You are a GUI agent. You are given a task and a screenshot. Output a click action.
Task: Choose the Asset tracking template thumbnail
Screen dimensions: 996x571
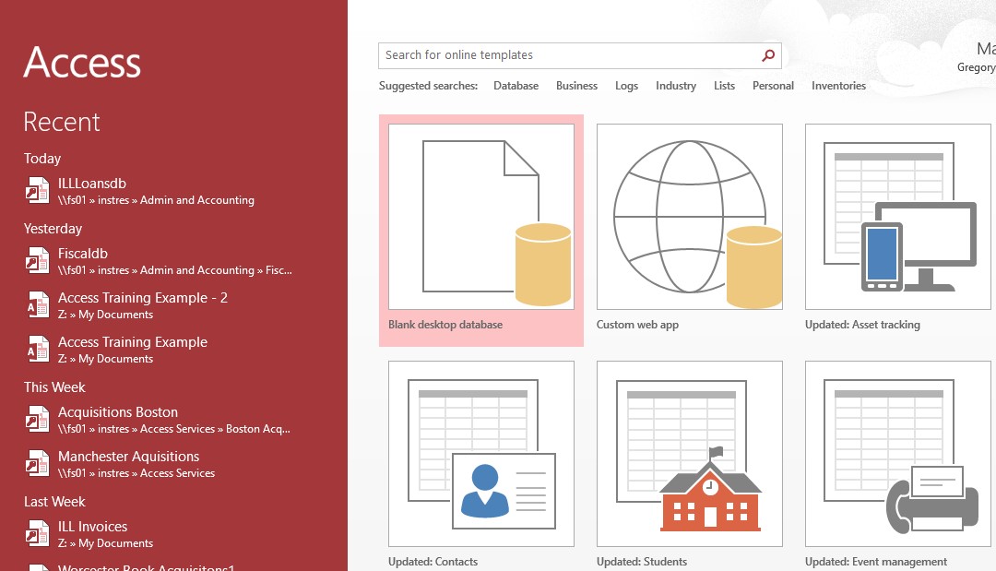tap(897, 217)
